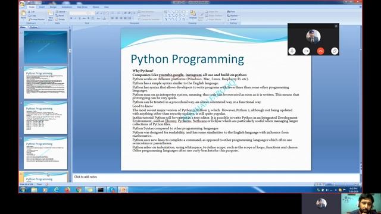Activate the Format Painter tool
The height and width of the screenshot is (214, 381).
tap(36, 20)
